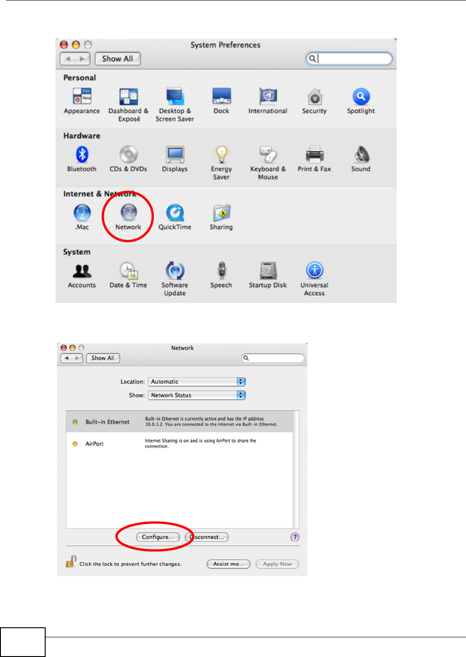Open Bluetooth preferences
The height and width of the screenshot is (657, 466).
(82, 159)
